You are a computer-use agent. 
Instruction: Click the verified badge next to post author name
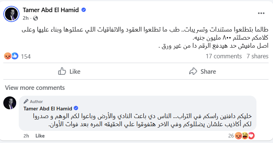tap(83, 10)
